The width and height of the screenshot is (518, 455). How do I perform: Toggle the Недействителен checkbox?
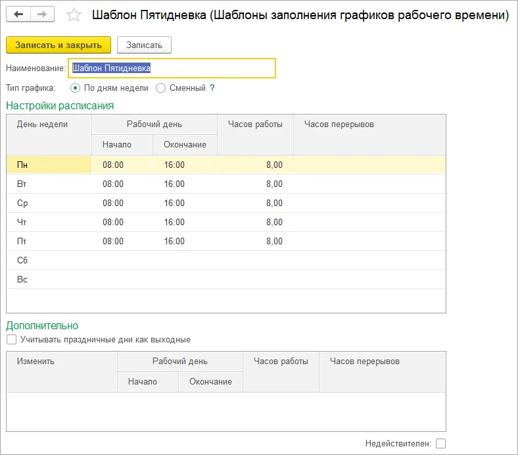click(x=440, y=443)
